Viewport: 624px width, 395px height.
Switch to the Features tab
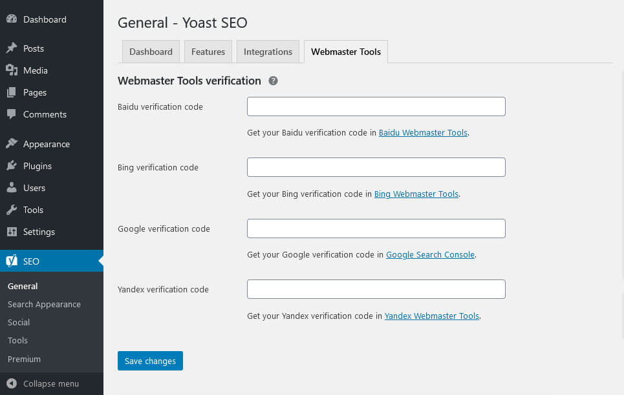tap(208, 52)
